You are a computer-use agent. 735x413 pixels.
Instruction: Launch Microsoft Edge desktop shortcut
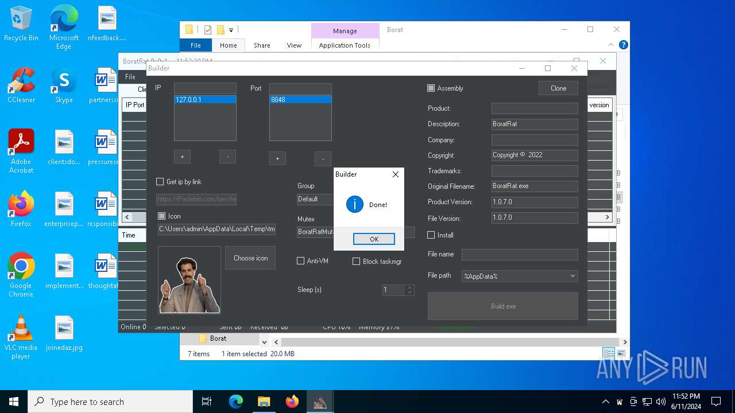coord(64,28)
